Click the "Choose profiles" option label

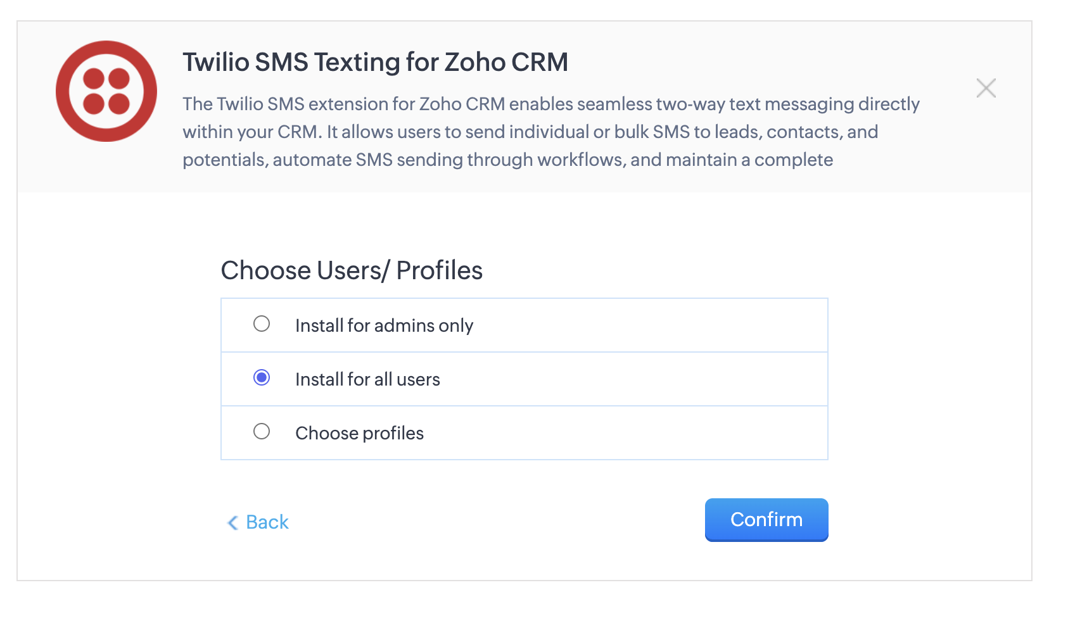tap(359, 433)
